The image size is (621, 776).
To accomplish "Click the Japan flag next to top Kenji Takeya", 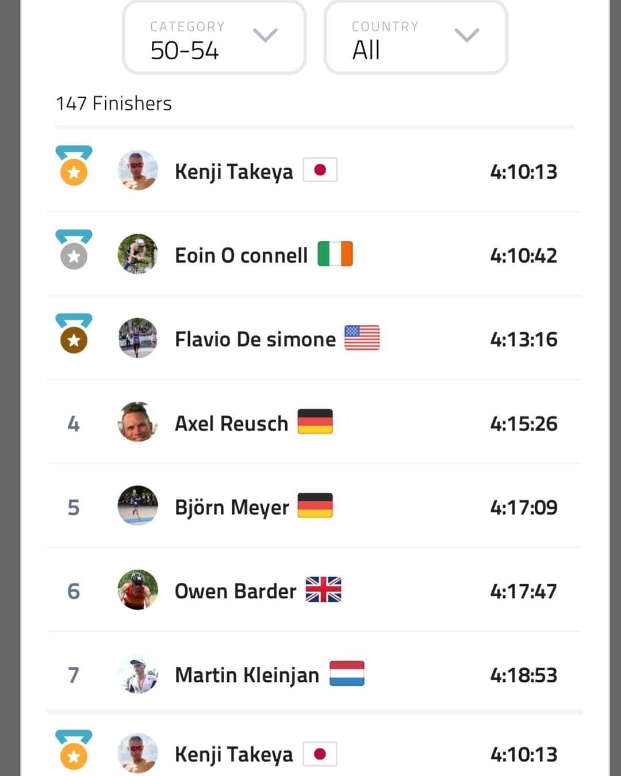I will [320, 170].
